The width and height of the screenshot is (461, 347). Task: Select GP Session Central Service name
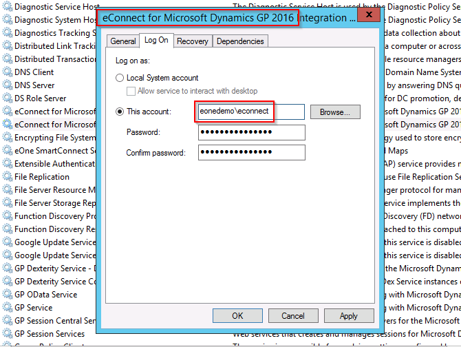pos(55,321)
